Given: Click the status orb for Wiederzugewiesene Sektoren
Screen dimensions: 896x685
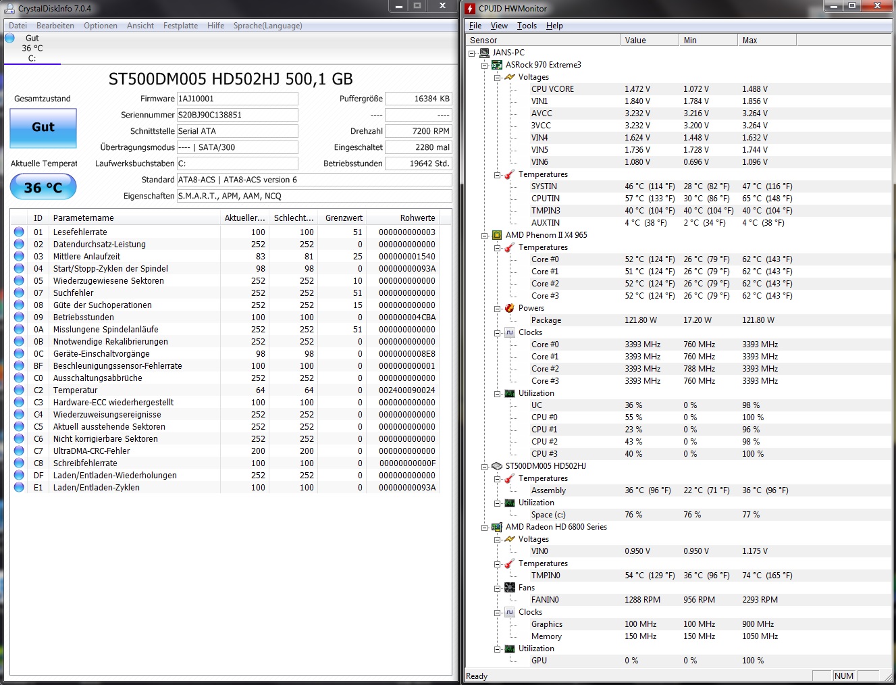Looking at the screenshot, I should click(x=19, y=280).
